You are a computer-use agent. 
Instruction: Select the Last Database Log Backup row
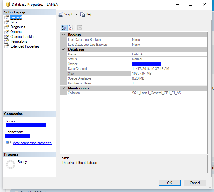pos(137,45)
